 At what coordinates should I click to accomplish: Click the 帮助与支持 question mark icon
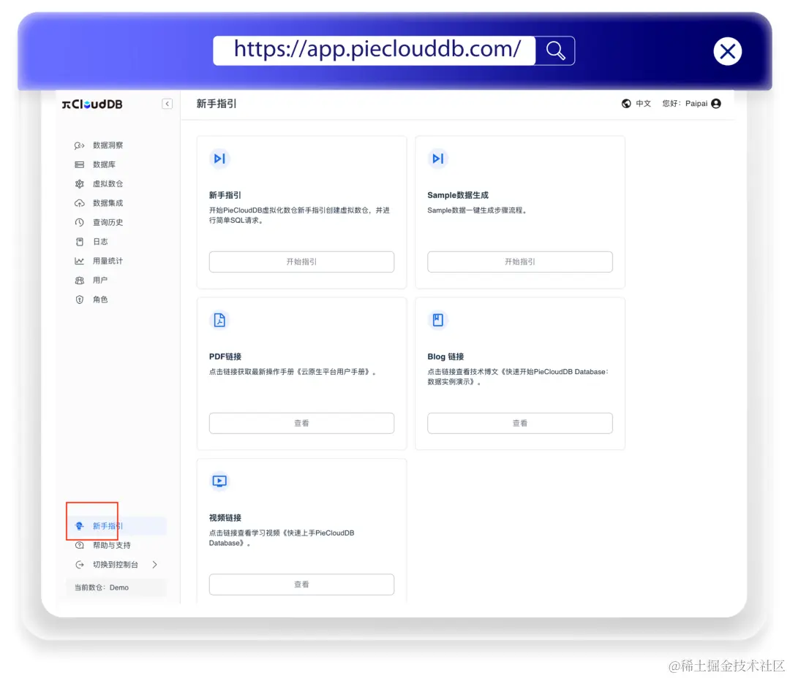pyautogui.click(x=79, y=545)
